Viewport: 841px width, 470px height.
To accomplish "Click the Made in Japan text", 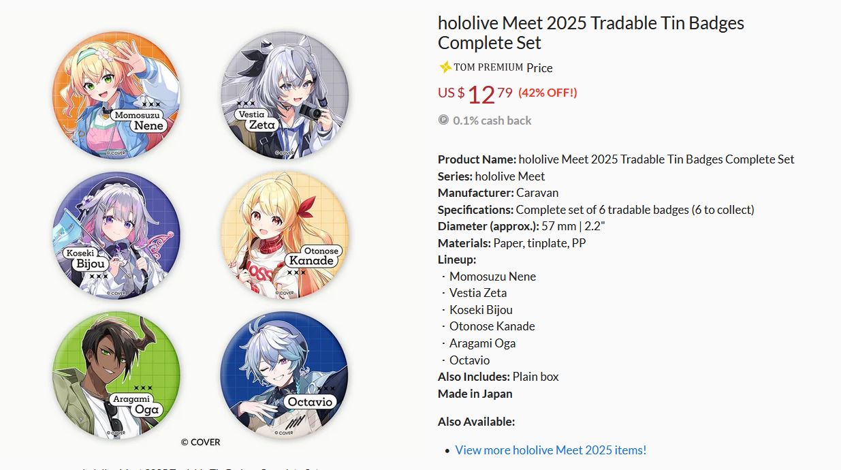I will click(475, 394).
